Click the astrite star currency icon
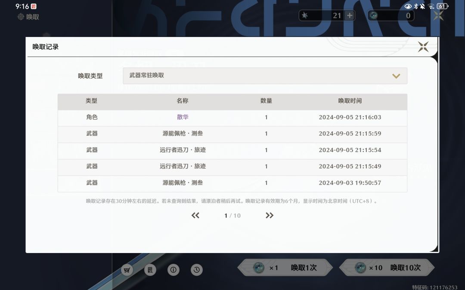The height and width of the screenshot is (290, 465). 305,15
